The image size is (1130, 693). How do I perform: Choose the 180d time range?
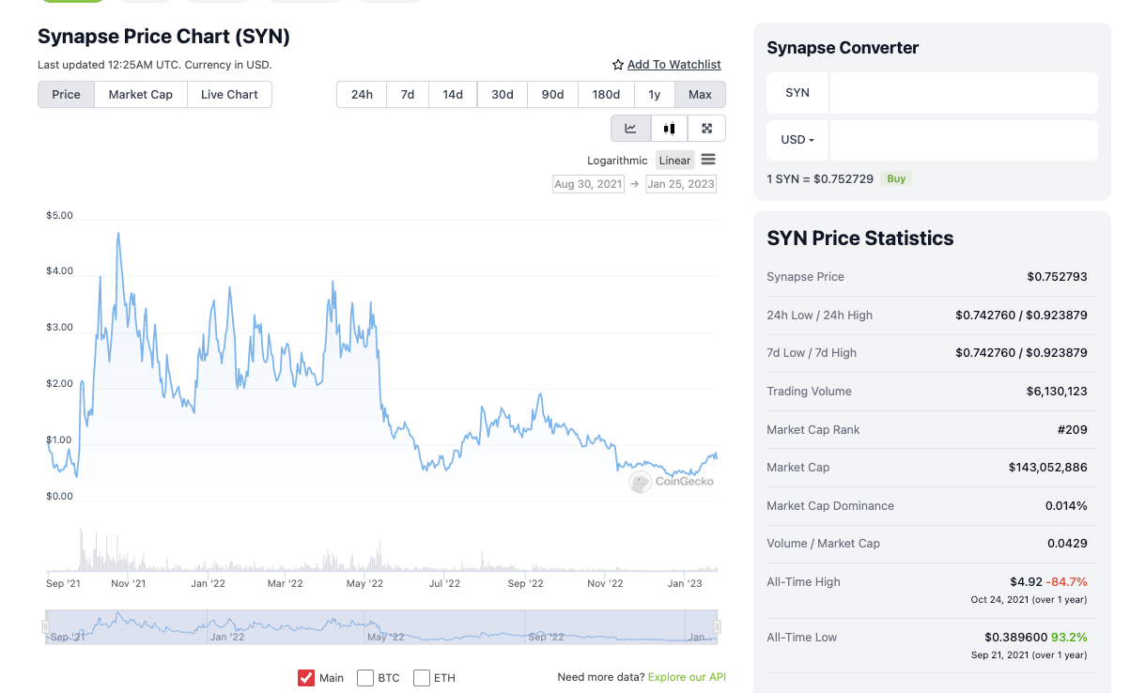tap(606, 95)
